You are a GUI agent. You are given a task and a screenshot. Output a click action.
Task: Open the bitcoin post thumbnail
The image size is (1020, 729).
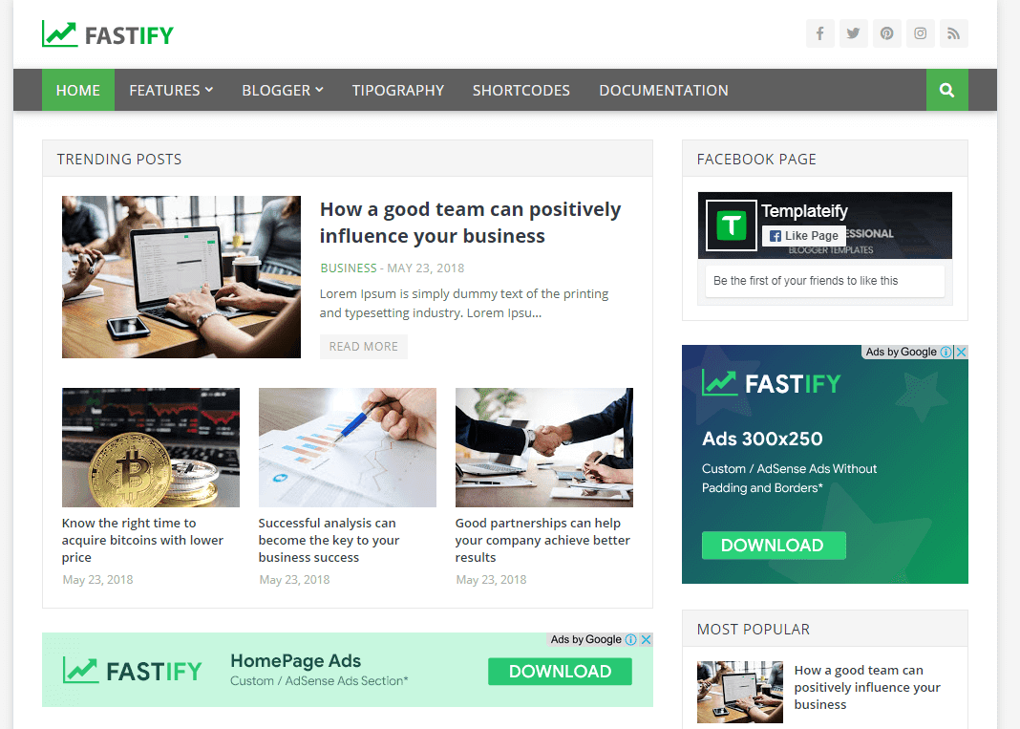click(x=151, y=448)
